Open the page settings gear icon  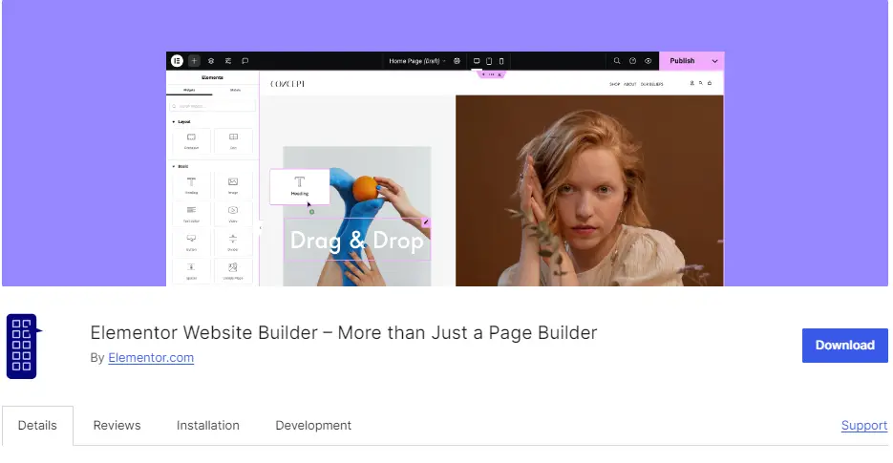457,61
